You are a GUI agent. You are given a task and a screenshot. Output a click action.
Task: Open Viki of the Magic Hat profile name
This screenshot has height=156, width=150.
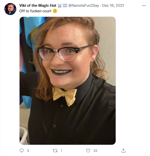38,6
